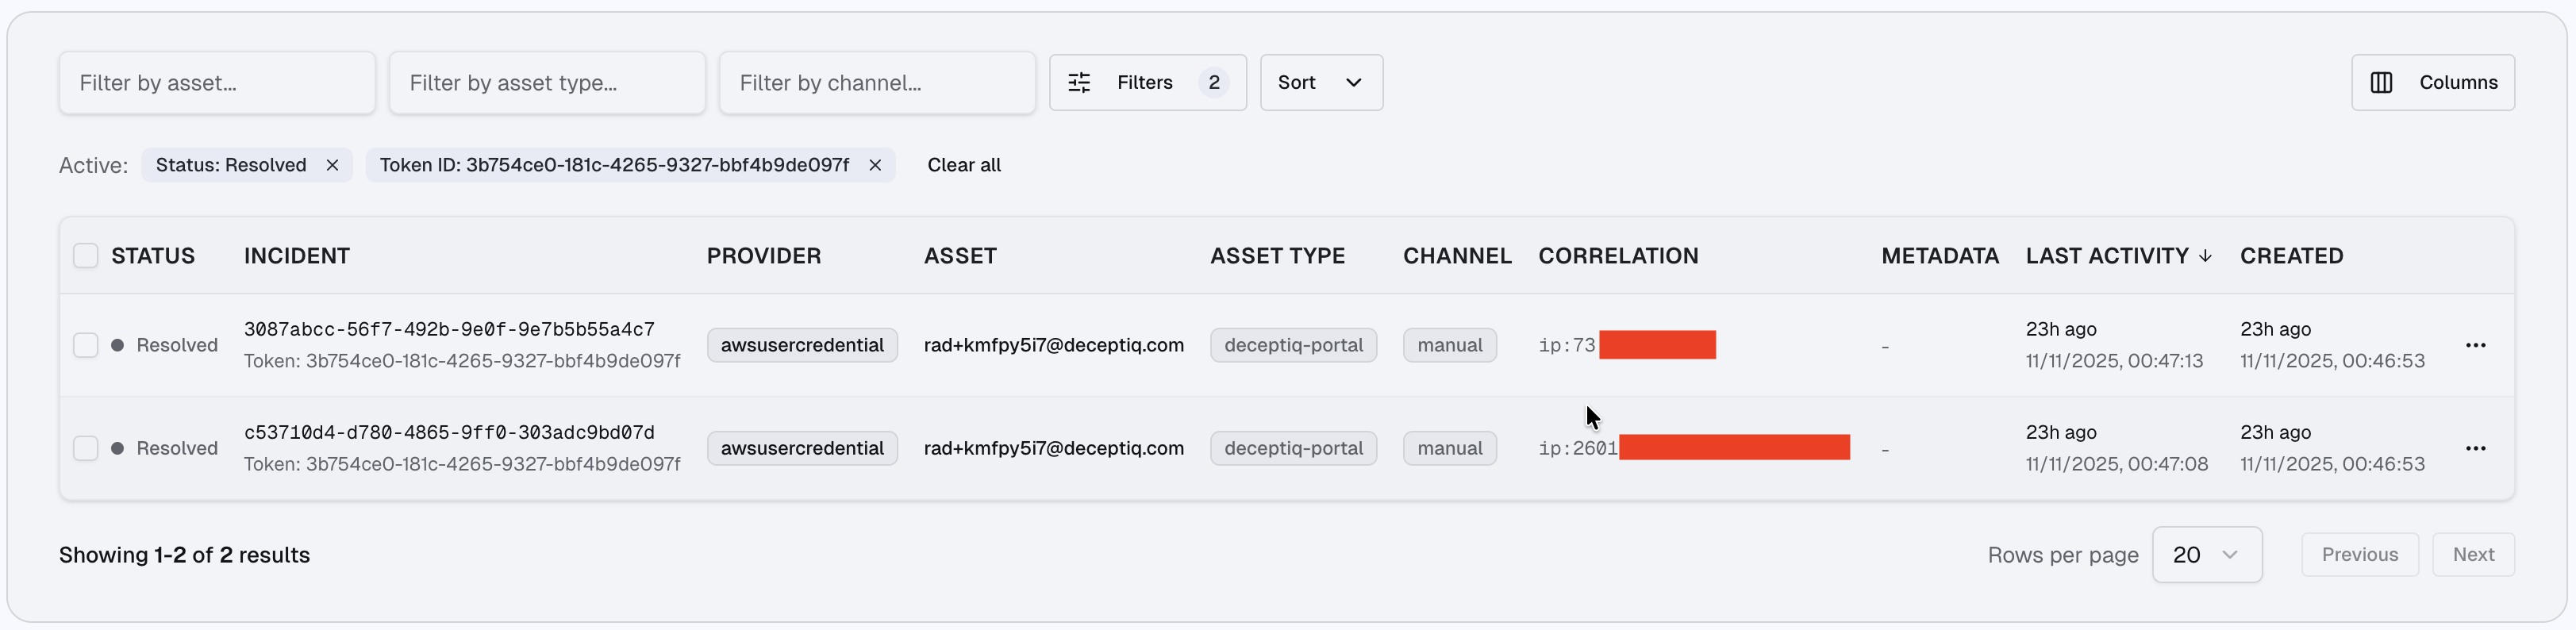2576x630 pixels.
Task: Expand the Sort dropdown
Action: [1320, 83]
